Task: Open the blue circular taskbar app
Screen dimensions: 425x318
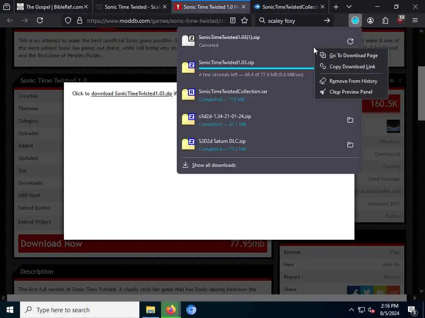Action: [x=191, y=310]
